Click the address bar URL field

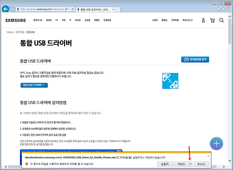tap(42, 9)
